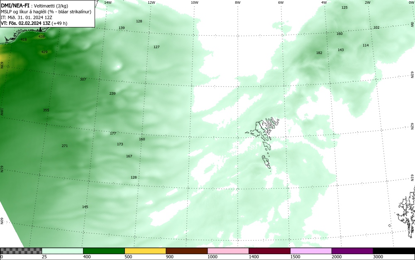Click the legend scale label 25

point(44,257)
